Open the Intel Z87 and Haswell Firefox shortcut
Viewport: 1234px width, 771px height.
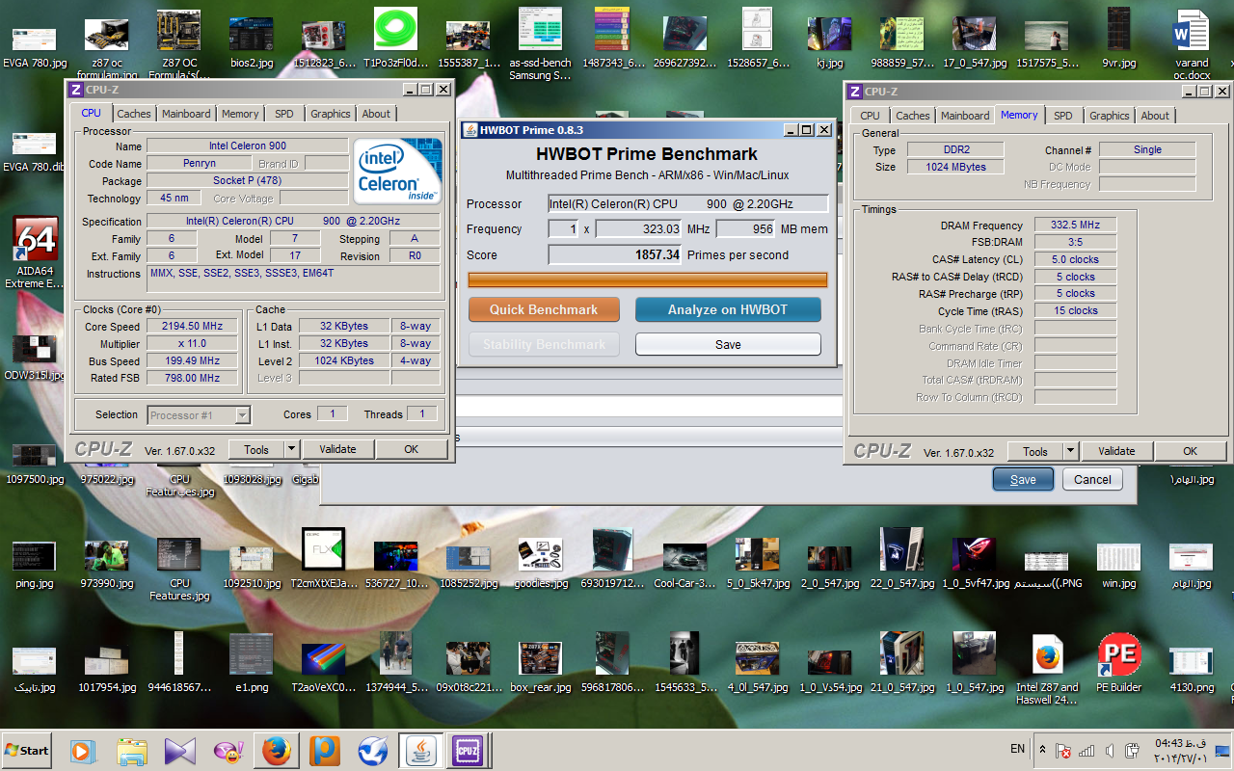[1047, 671]
